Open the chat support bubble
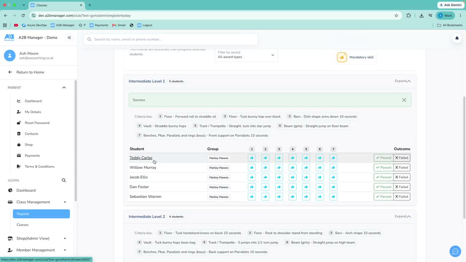Screen dimensions: 466x262 coord(455,251)
